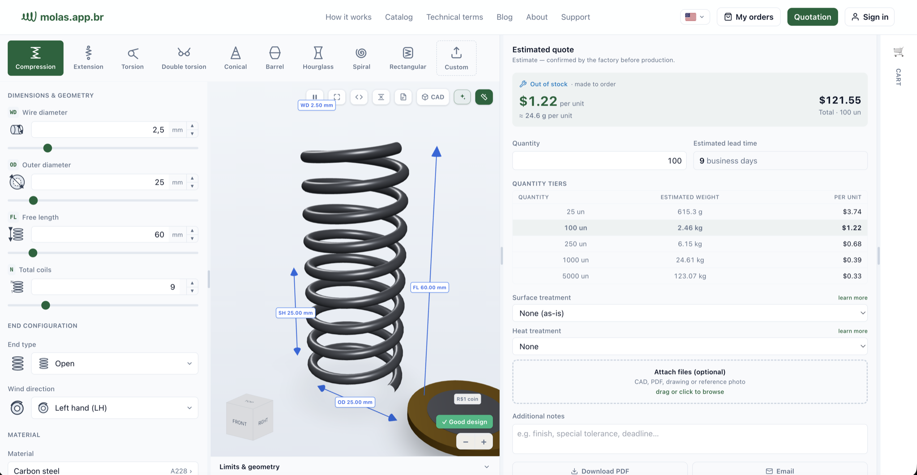Click the free length slider handle
Image resolution: width=917 pixels, height=475 pixels.
pos(33,253)
